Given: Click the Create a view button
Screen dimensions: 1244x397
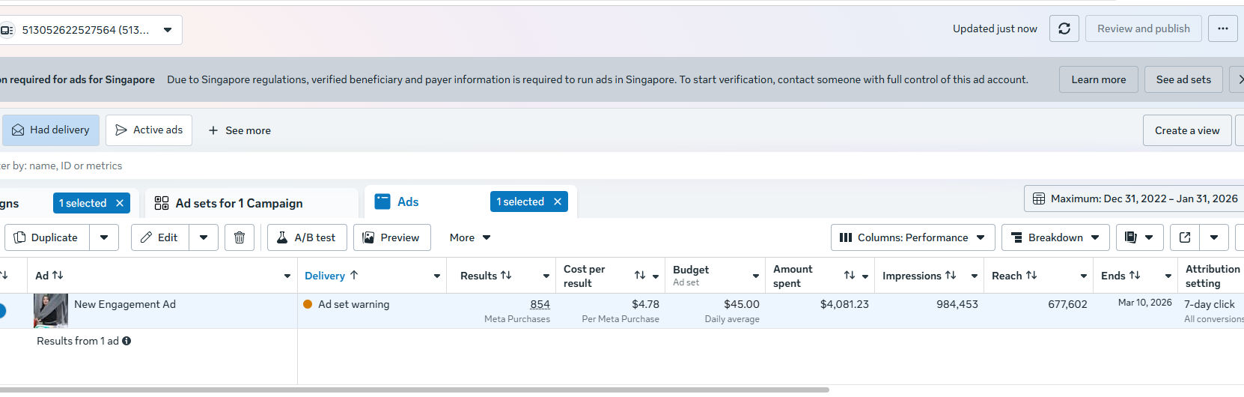Looking at the screenshot, I should [x=1186, y=130].
